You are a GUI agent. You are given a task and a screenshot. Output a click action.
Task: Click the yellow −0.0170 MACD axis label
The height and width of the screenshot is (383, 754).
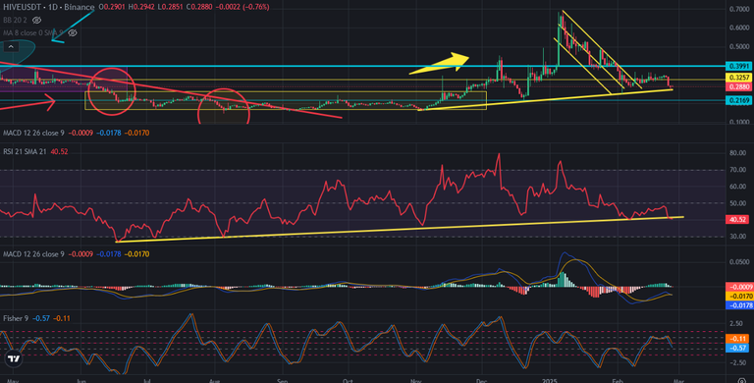[x=738, y=297]
